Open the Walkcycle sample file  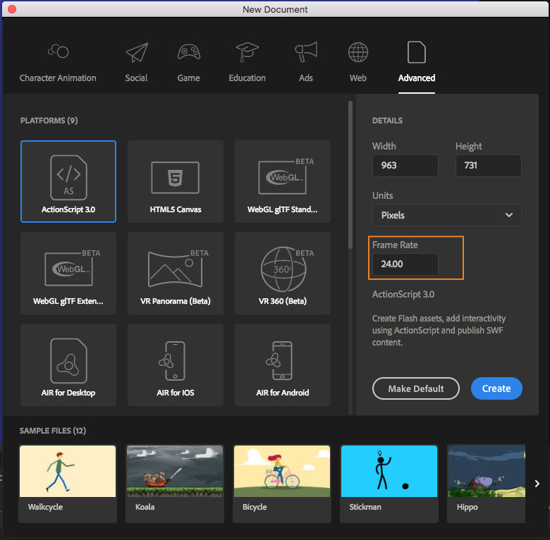click(x=68, y=484)
